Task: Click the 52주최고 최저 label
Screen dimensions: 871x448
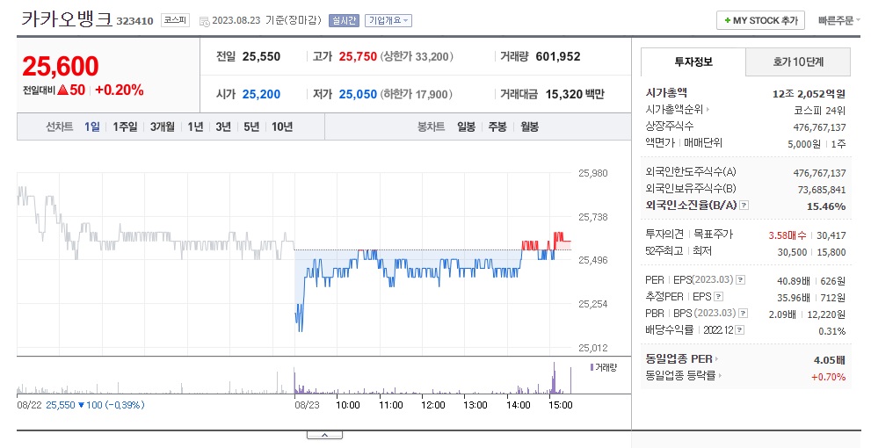Action: pos(679,251)
